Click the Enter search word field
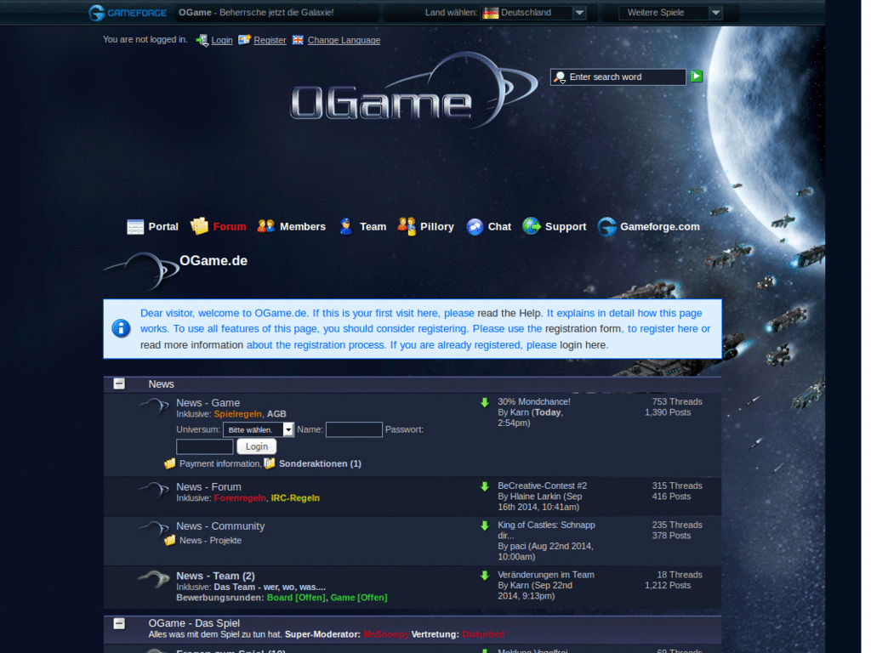The height and width of the screenshot is (653, 871). [618, 77]
